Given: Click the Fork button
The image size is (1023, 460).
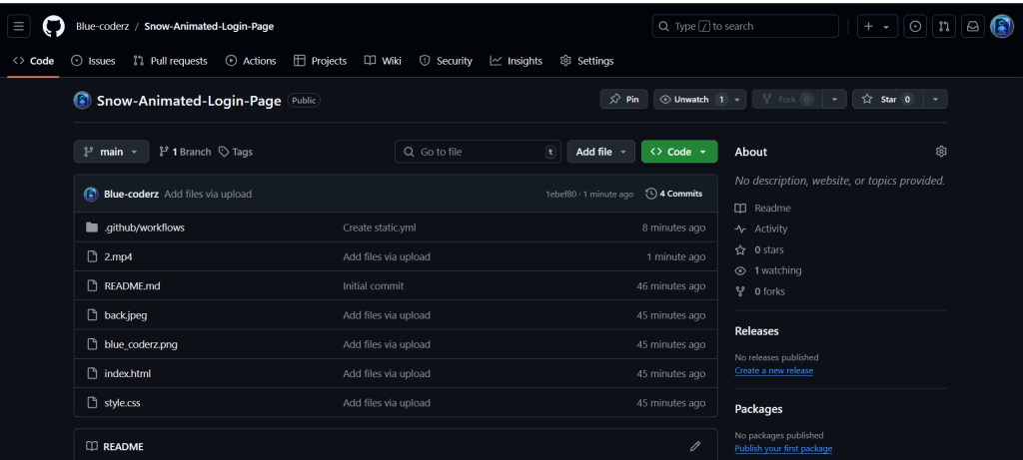Looking at the screenshot, I should point(787,99).
